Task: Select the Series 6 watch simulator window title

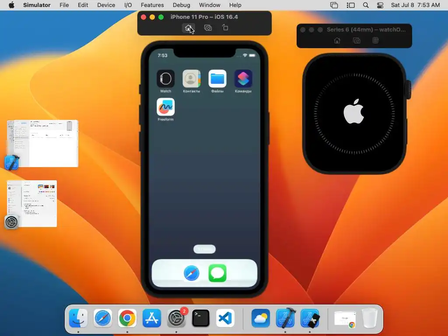Action: tap(366, 29)
